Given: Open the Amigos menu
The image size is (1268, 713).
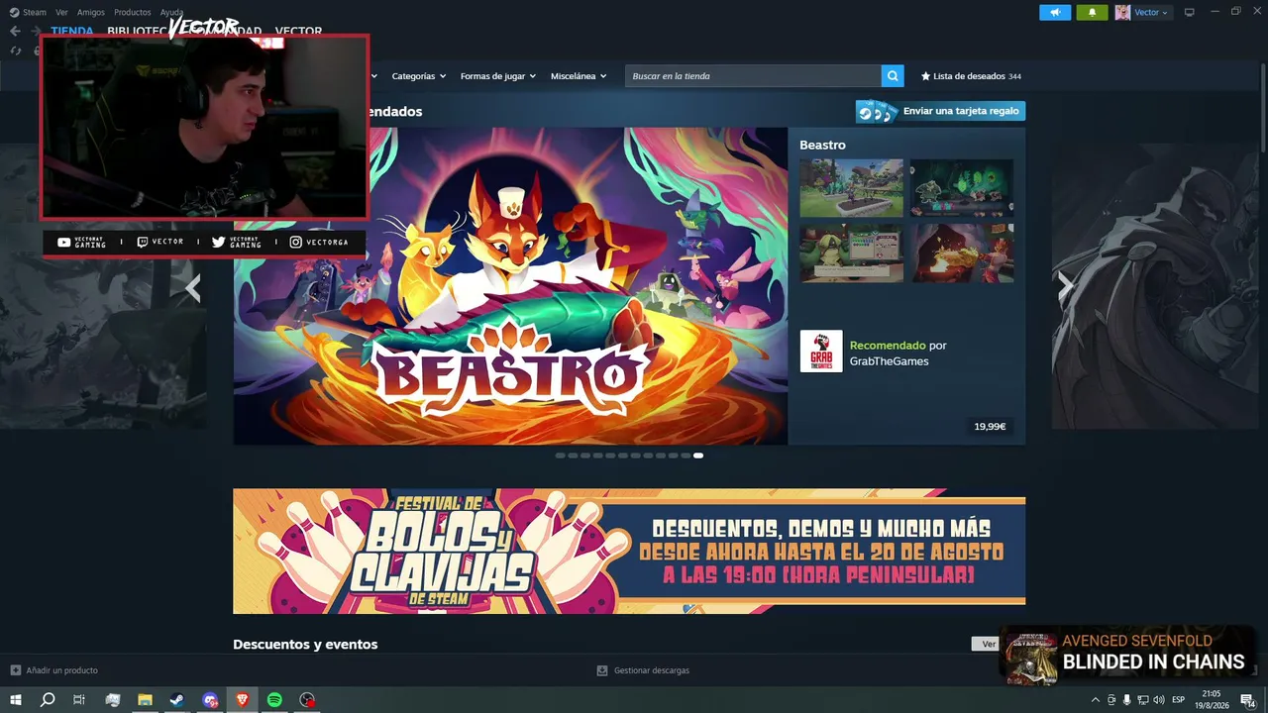Looking at the screenshot, I should [x=91, y=13].
